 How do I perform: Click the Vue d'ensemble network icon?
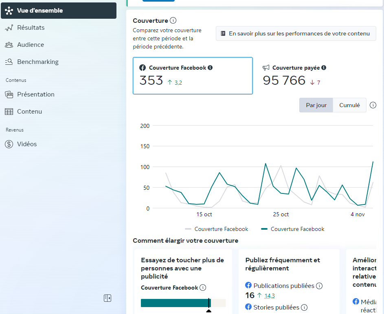9,11
